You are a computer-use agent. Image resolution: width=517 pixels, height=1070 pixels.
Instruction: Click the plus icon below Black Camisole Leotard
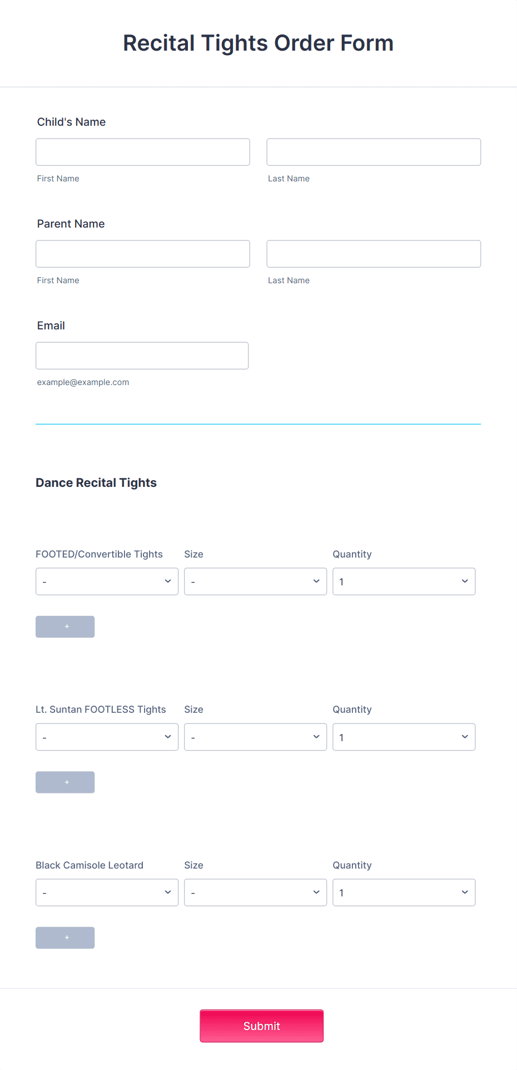(65, 938)
